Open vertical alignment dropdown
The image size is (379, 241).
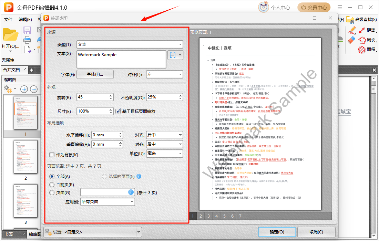pyautogui.click(x=165, y=144)
